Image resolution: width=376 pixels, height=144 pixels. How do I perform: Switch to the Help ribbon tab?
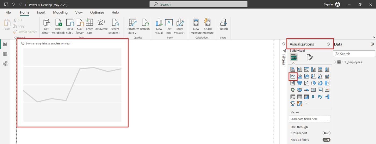[115, 12]
